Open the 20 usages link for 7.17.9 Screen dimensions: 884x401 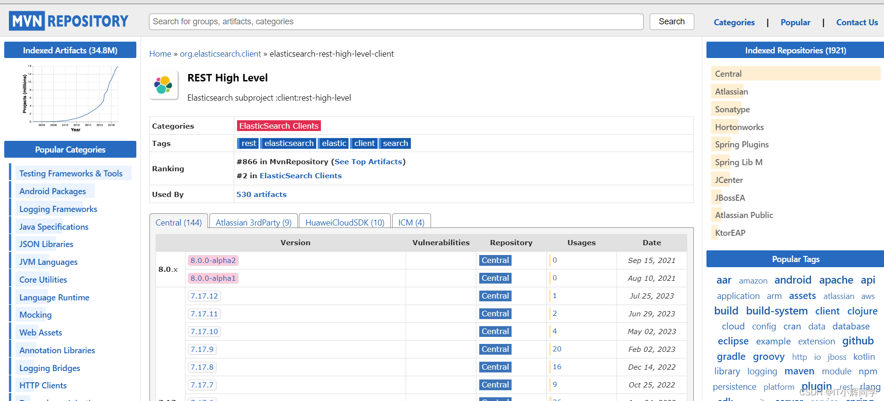(557, 349)
